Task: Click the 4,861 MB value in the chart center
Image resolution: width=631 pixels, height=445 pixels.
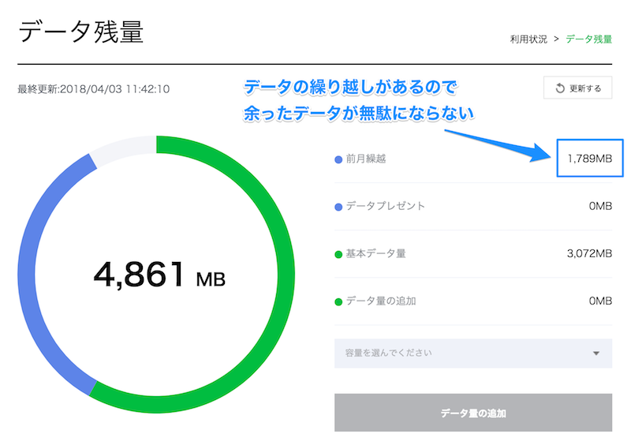Action: click(160, 275)
